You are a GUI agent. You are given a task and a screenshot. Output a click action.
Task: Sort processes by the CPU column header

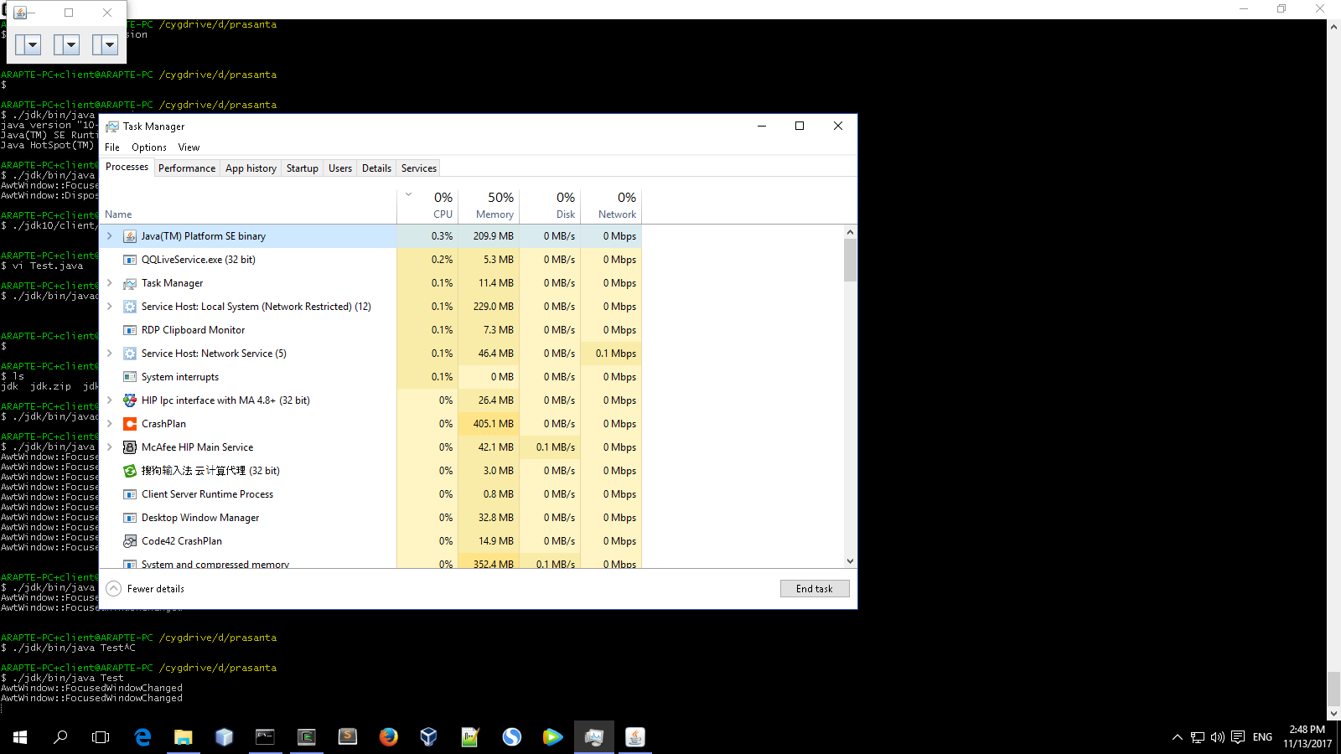click(427, 205)
